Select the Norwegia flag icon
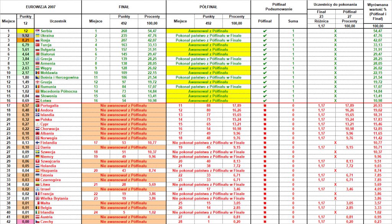392x224 pixels. (x=38, y=138)
